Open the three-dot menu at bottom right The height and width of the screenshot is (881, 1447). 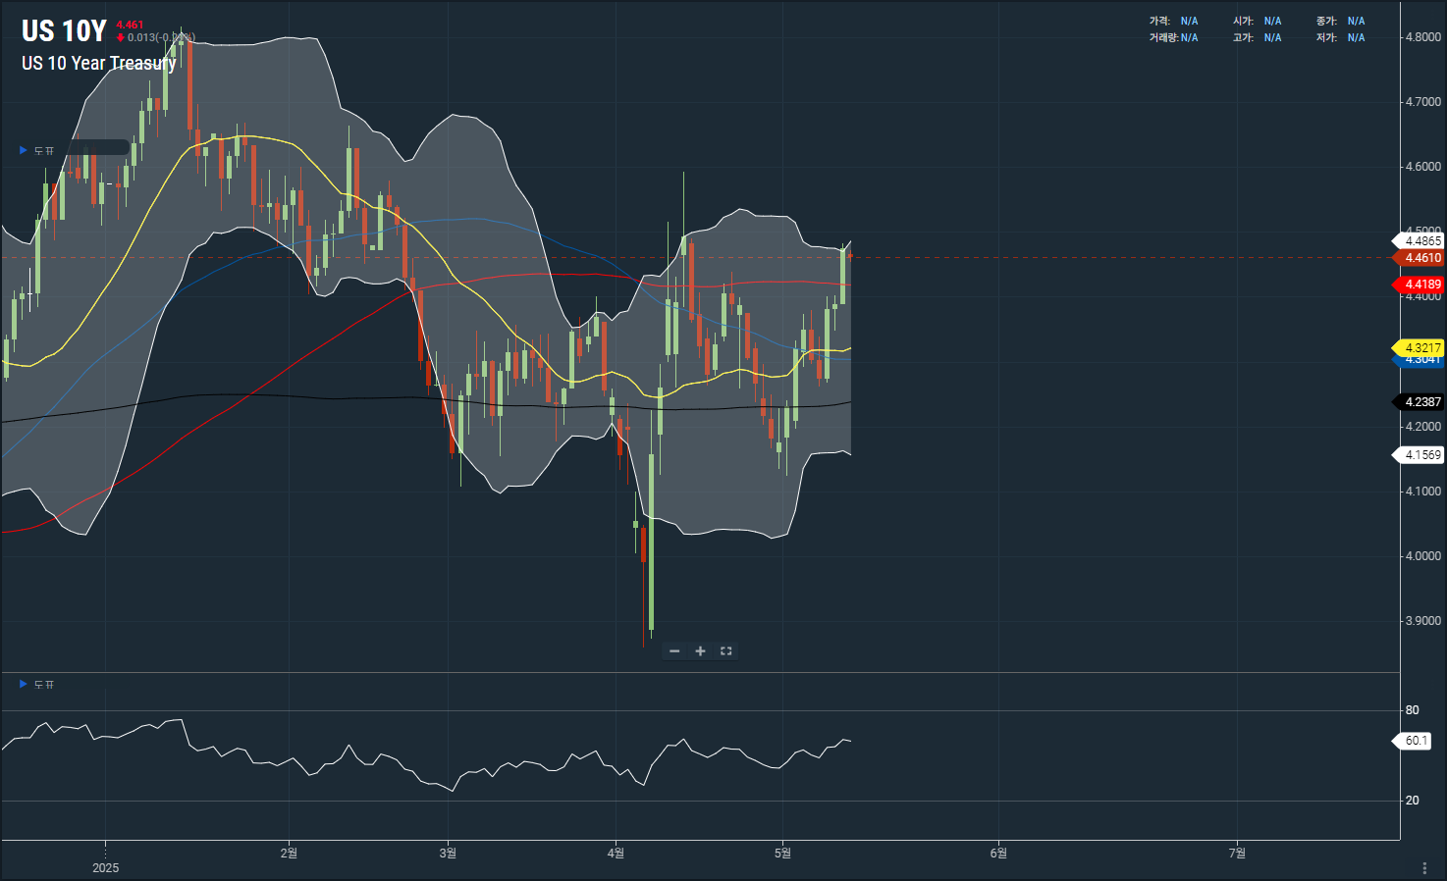(1424, 868)
